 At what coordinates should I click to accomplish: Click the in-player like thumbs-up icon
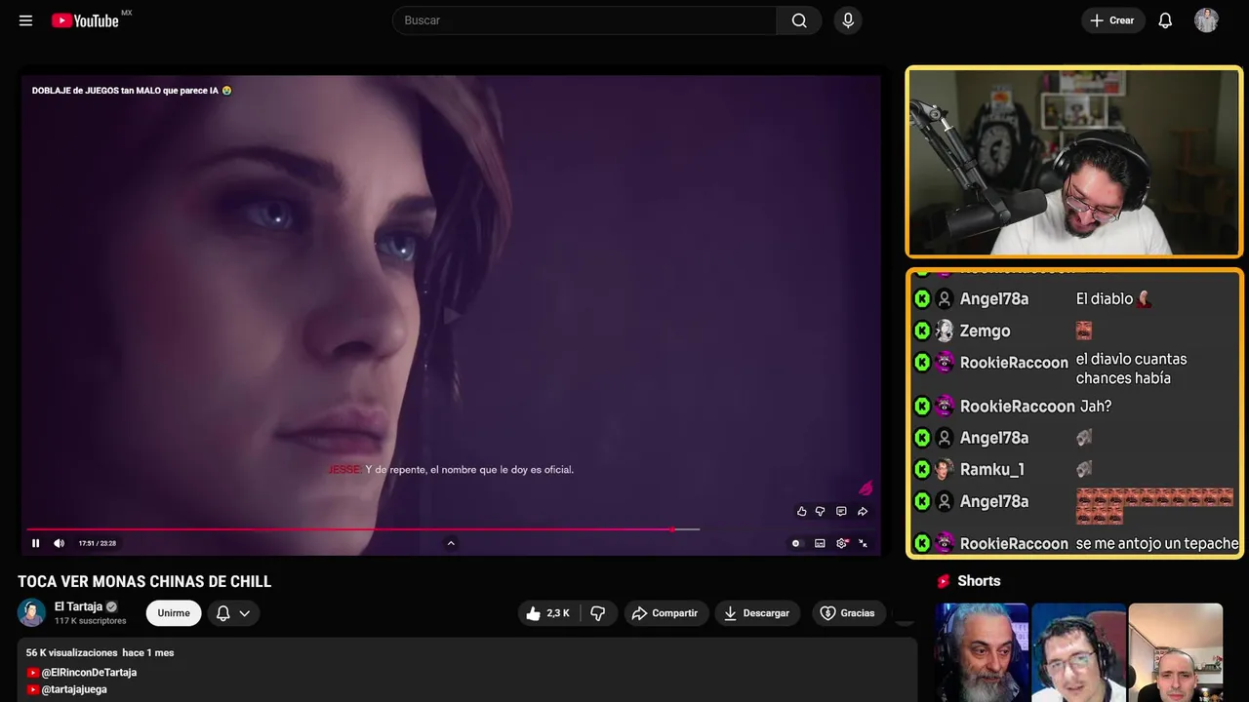802,511
